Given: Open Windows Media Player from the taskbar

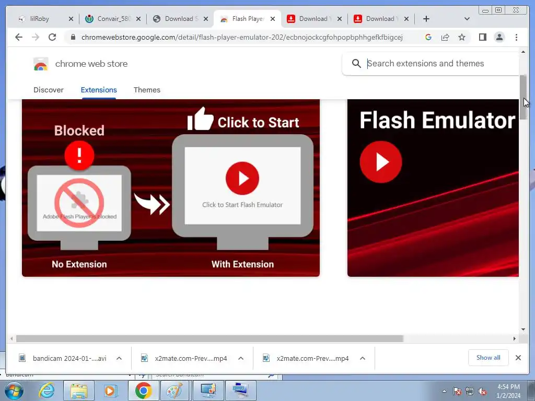Looking at the screenshot, I should 111,391.
